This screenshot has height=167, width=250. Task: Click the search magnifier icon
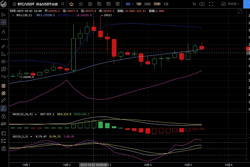coord(62,4)
